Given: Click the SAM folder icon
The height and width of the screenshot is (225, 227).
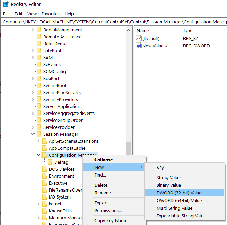Looking at the screenshot, I should point(39,57).
